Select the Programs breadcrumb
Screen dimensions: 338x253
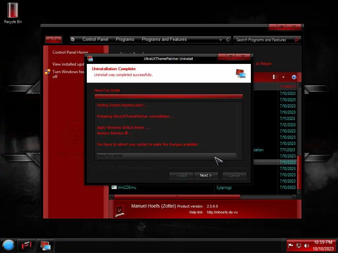pyautogui.click(x=125, y=40)
